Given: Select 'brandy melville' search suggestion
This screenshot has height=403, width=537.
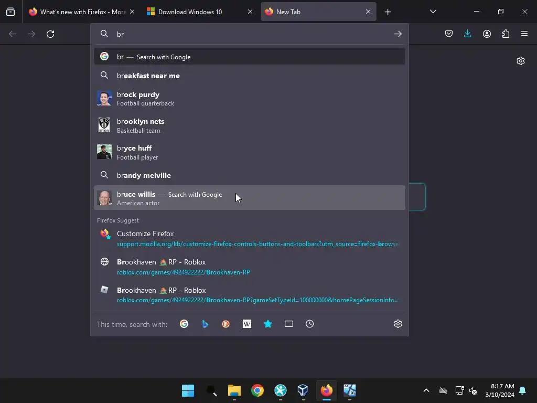Looking at the screenshot, I should [x=249, y=175].
